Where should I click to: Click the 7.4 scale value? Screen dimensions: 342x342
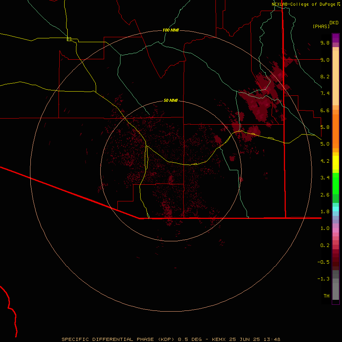pyautogui.click(x=325, y=93)
